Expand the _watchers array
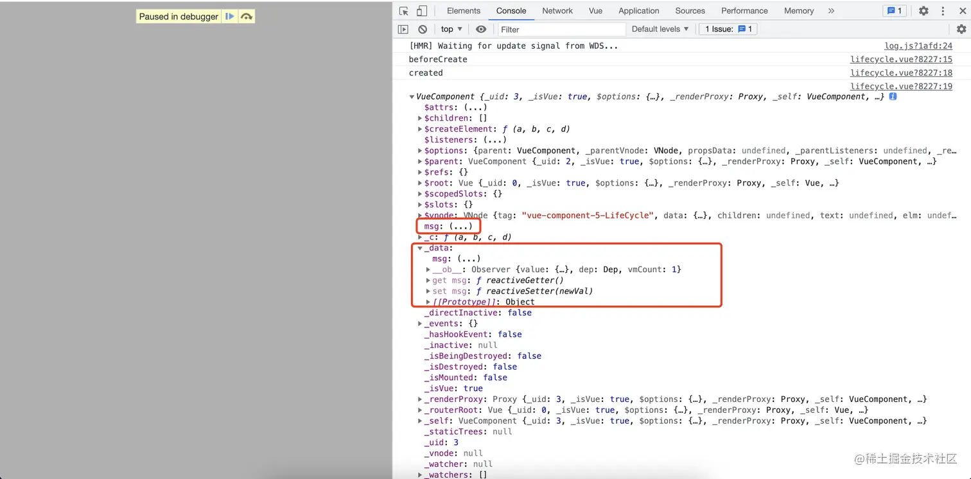Viewport: 971px width, 479px height. [x=420, y=475]
